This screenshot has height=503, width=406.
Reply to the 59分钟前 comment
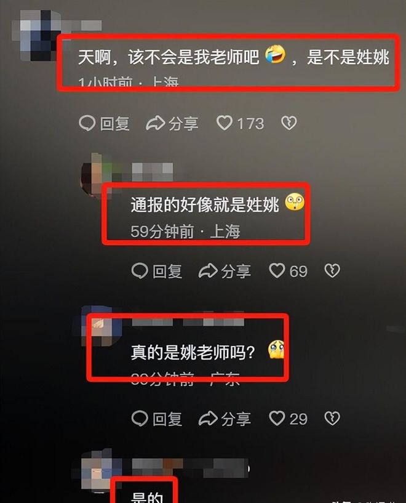pyautogui.click(x=157, y=271)
